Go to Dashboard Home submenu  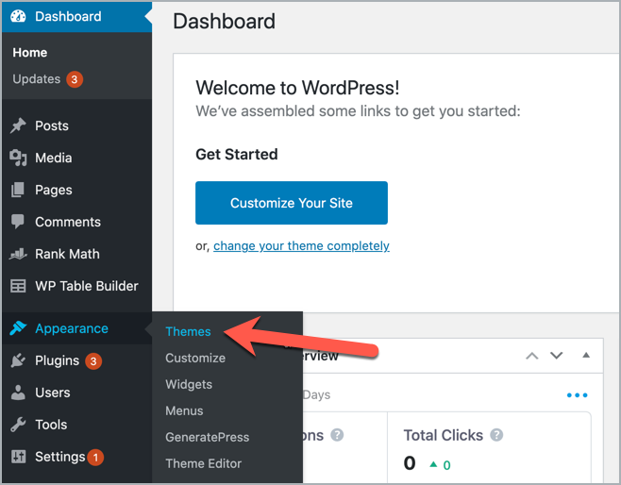pos(30,52)
